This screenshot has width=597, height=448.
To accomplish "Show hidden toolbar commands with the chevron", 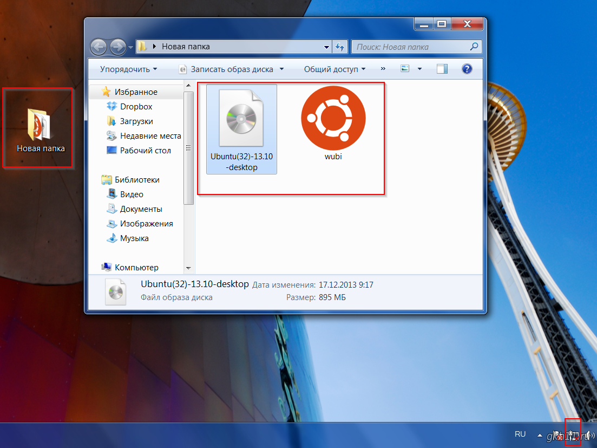I will click(383, 69).
